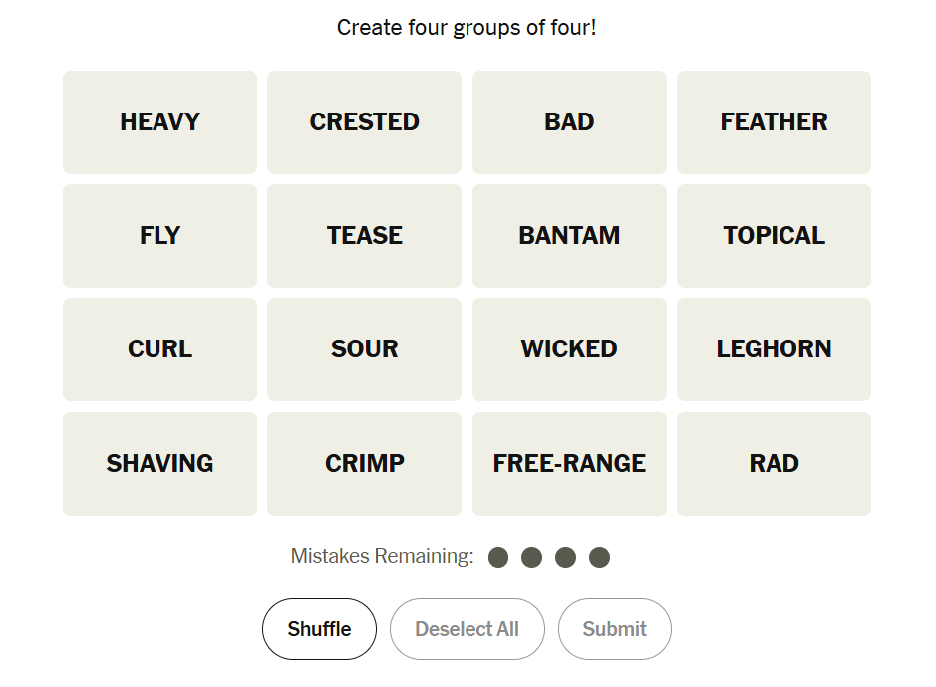Select the SHAVING tile
936x687 pixels.
159,464
